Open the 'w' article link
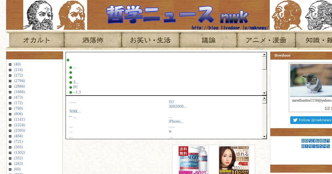332x174 pixels. point(170,131)
